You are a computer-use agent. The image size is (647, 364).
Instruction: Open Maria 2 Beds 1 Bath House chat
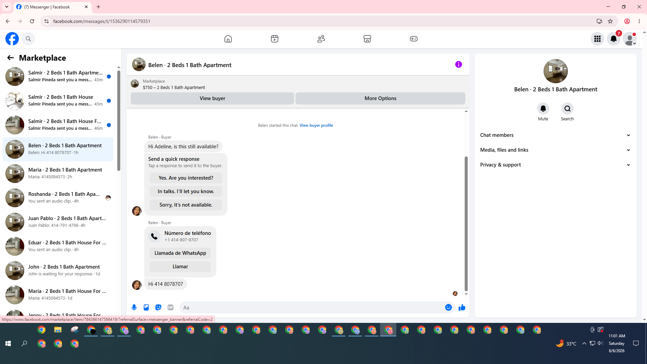58,295
